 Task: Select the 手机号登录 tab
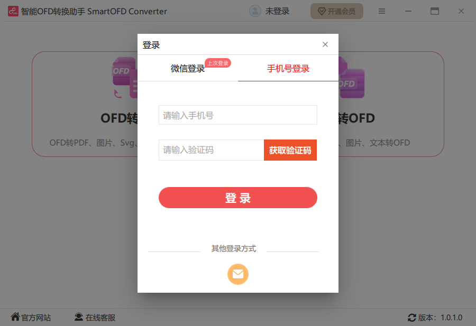pos(288,69)
